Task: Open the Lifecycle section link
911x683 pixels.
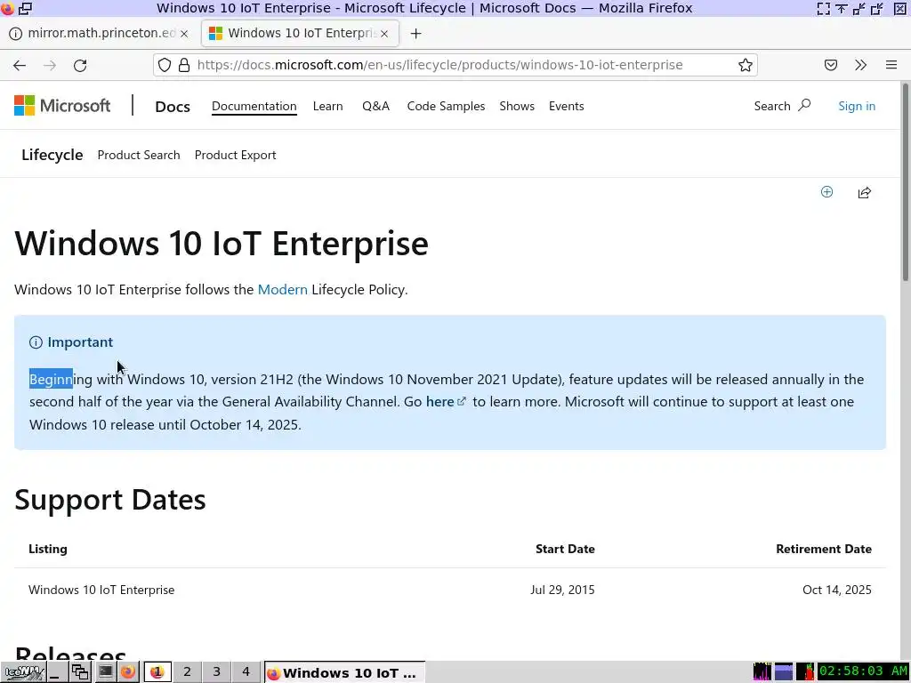Action: tap(52, 155)
